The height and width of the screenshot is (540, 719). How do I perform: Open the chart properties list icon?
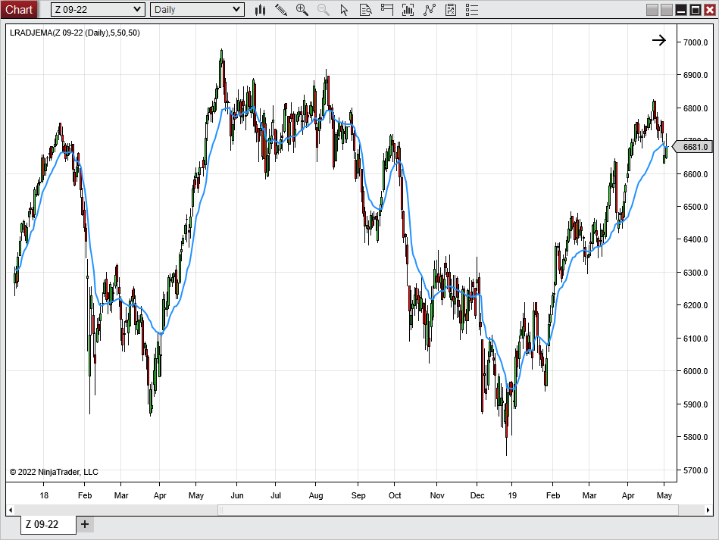[x=472, y=10]
